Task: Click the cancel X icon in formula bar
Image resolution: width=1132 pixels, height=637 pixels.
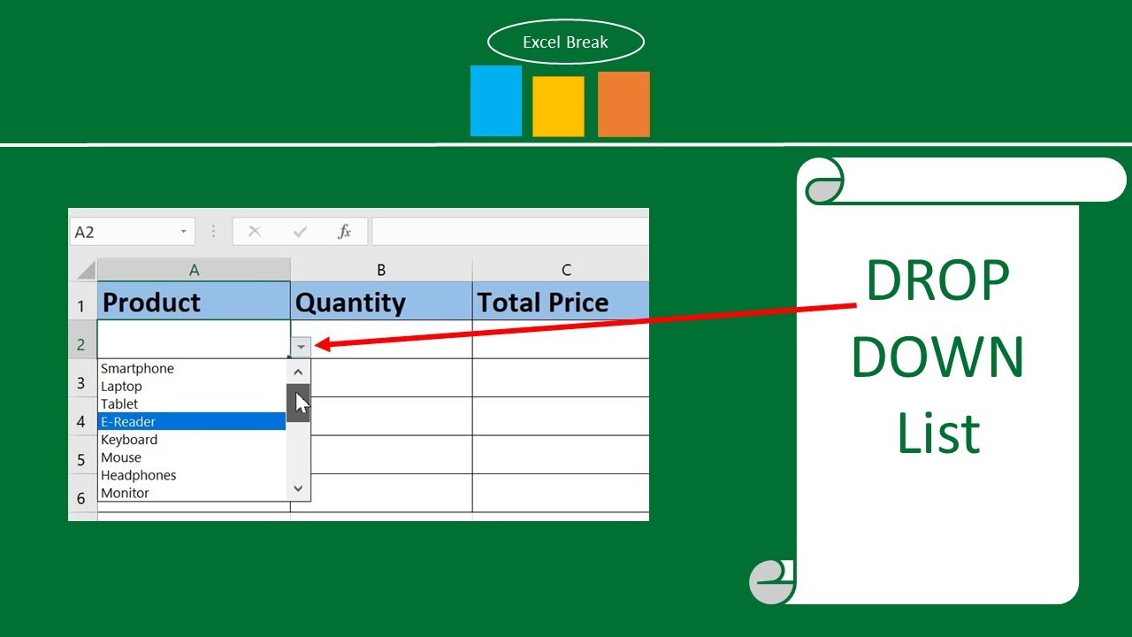Action: tap(255, 232)
